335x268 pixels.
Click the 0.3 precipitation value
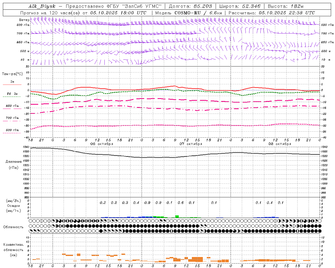coord(125,203)
